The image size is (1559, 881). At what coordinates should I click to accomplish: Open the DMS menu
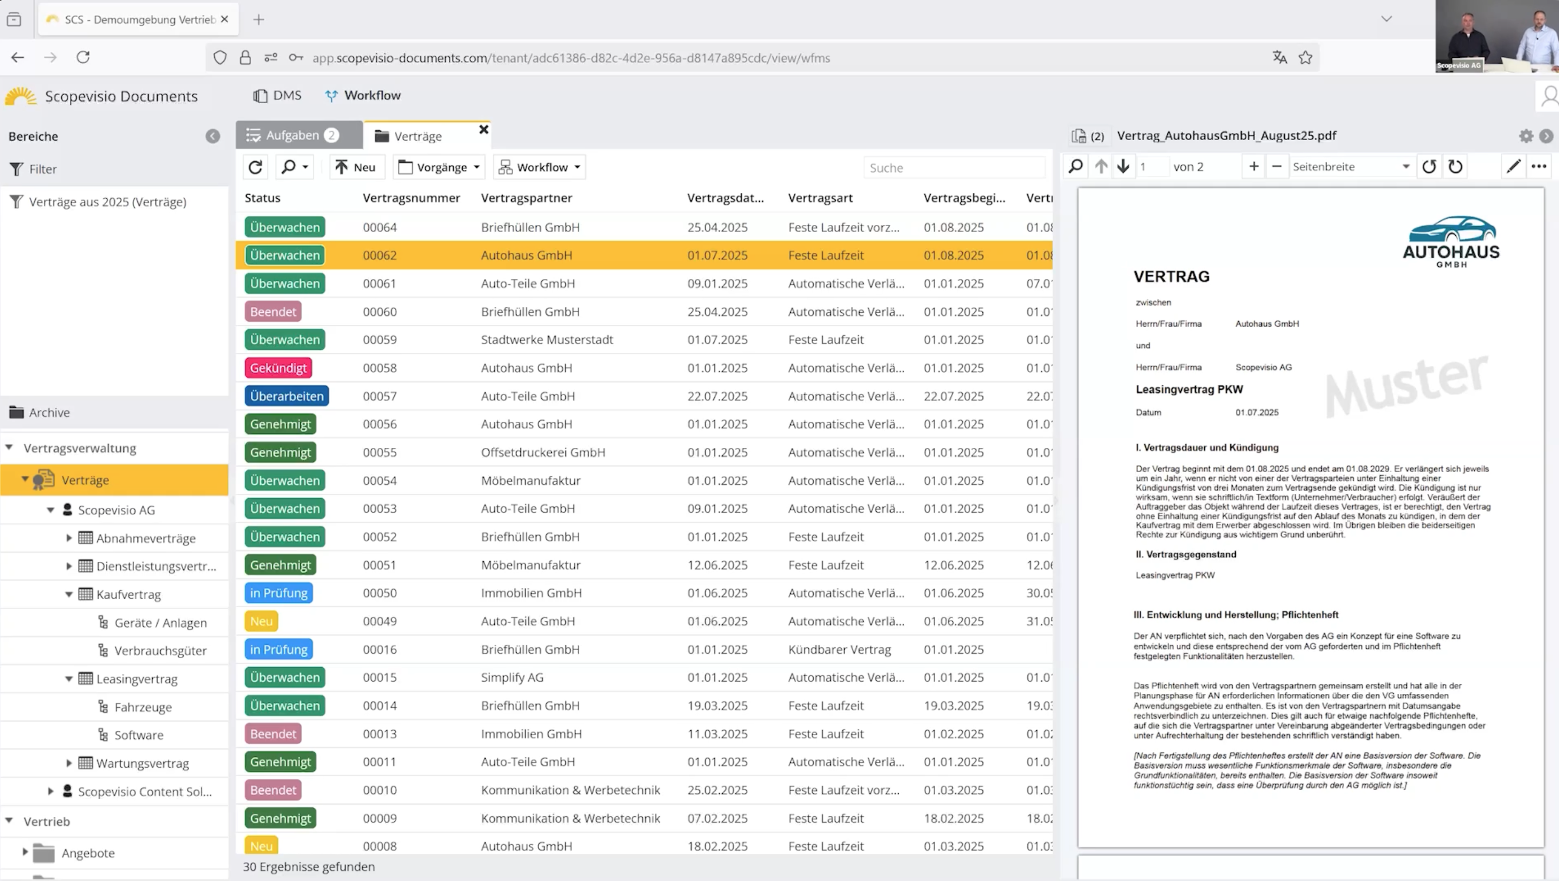pyautogui.click(x=277, y=95)
